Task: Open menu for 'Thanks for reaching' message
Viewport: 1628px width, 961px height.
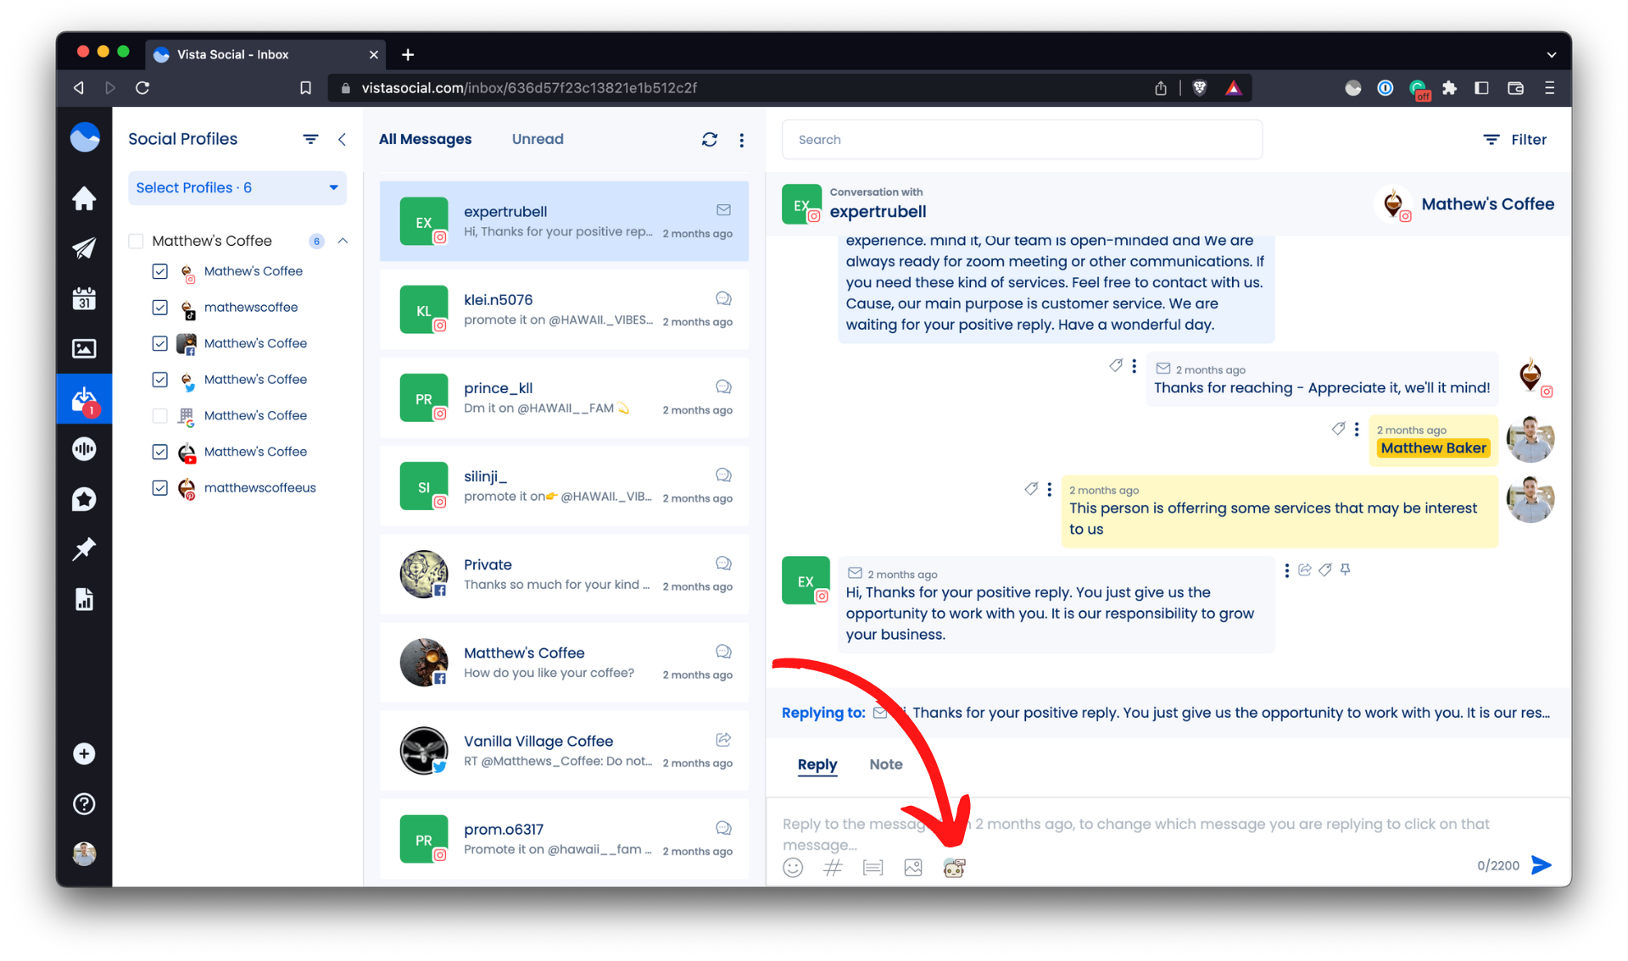Action: [x=1134, y=366]
